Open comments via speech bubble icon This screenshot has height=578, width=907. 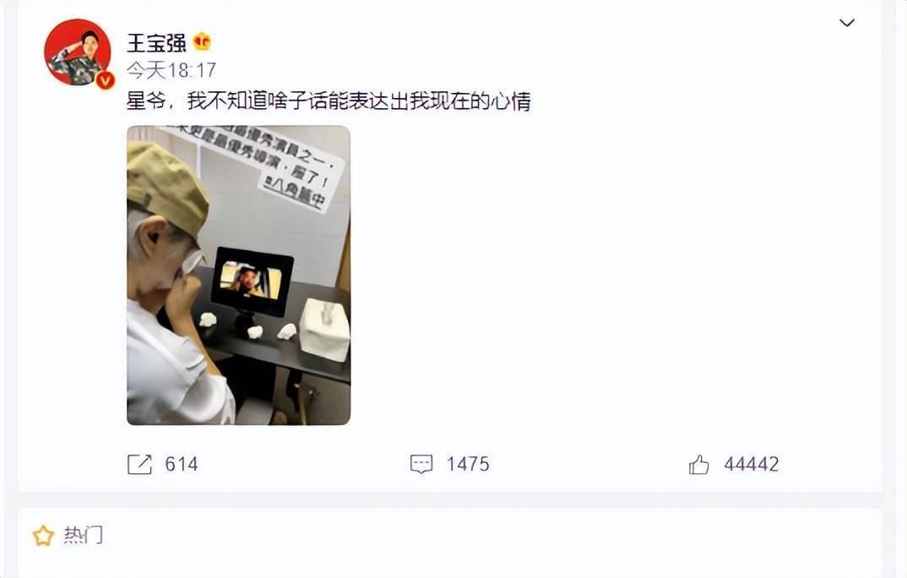(x=421, y=464)
